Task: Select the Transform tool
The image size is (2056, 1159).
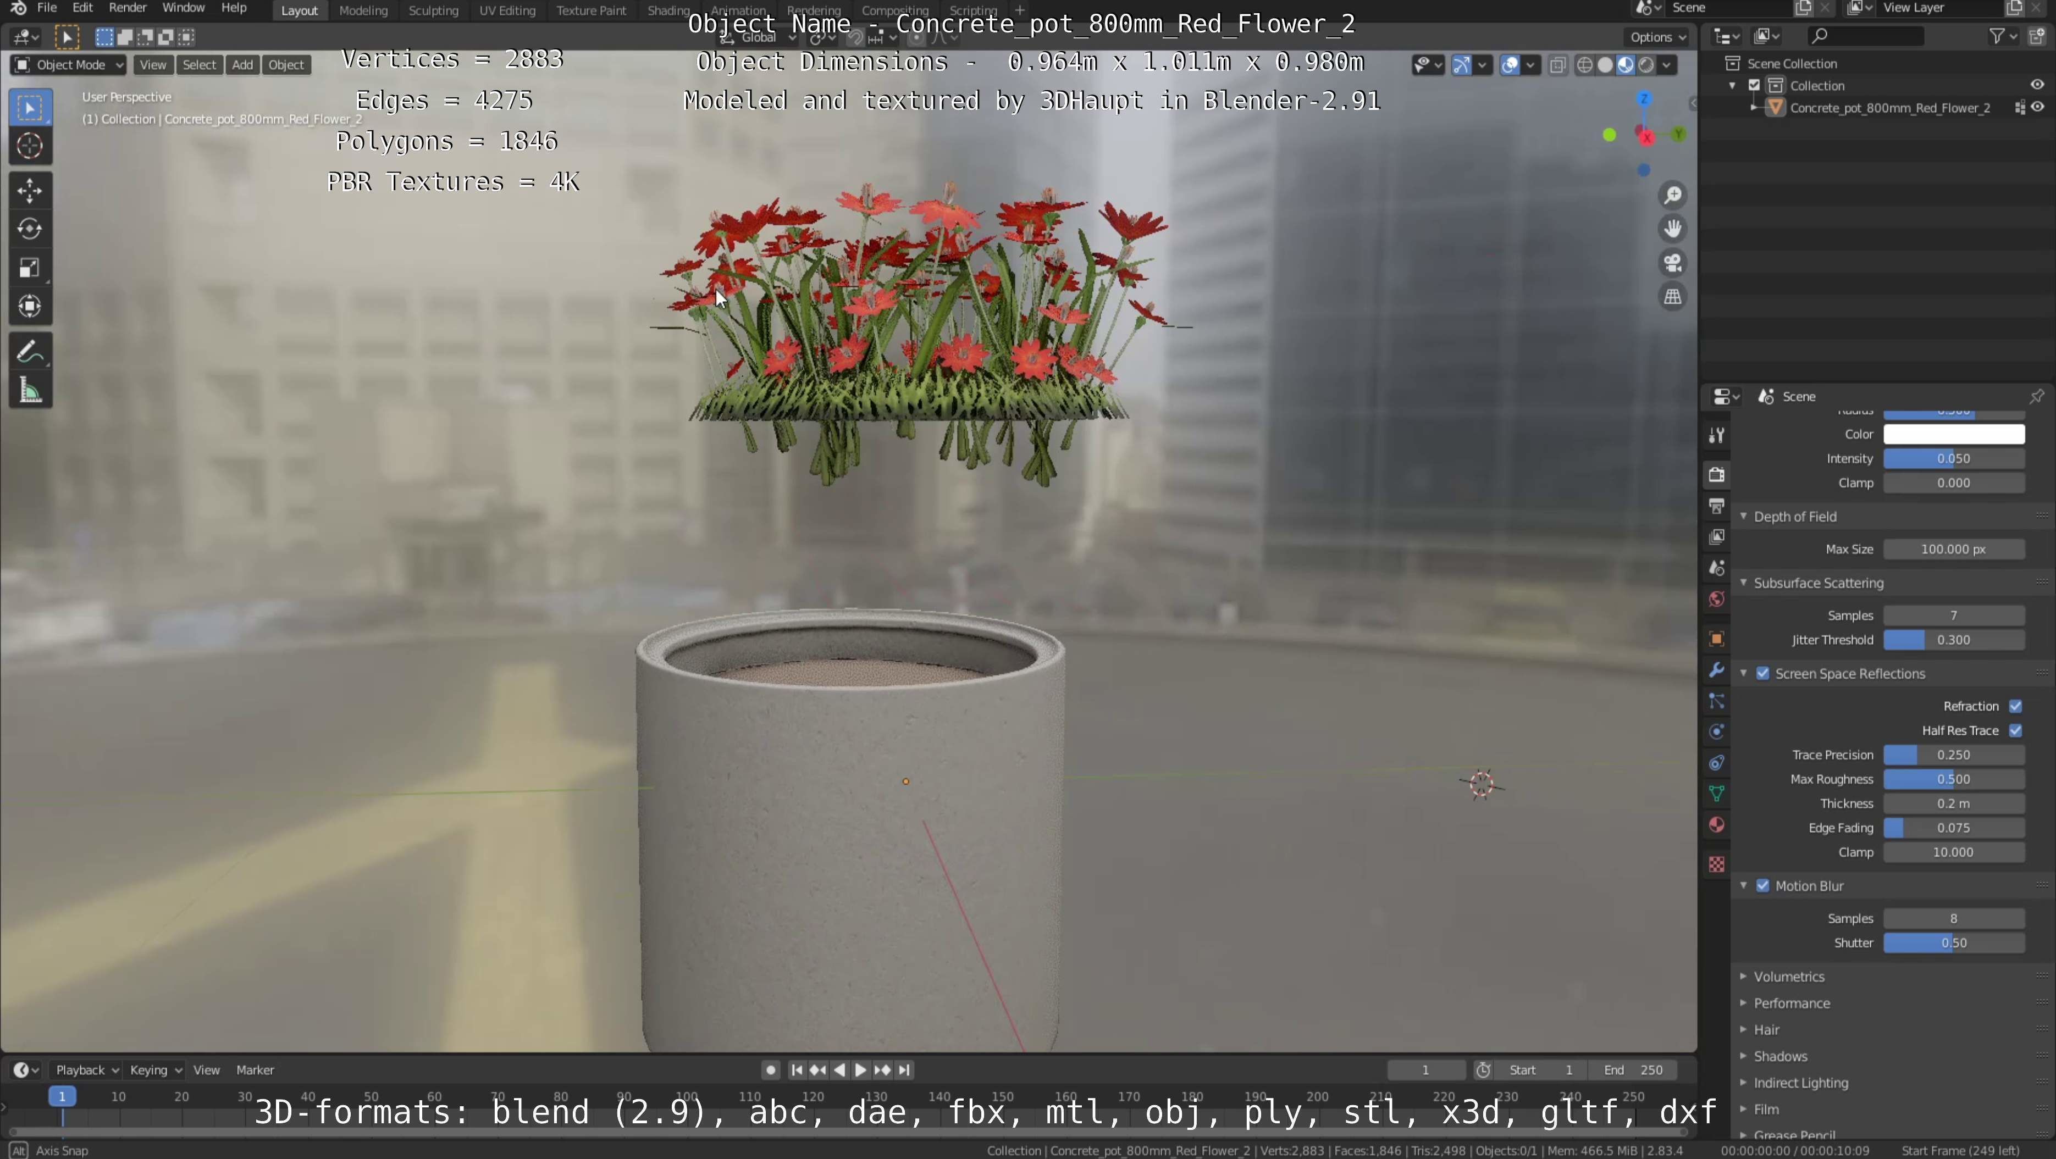Action: coord(30,306)
